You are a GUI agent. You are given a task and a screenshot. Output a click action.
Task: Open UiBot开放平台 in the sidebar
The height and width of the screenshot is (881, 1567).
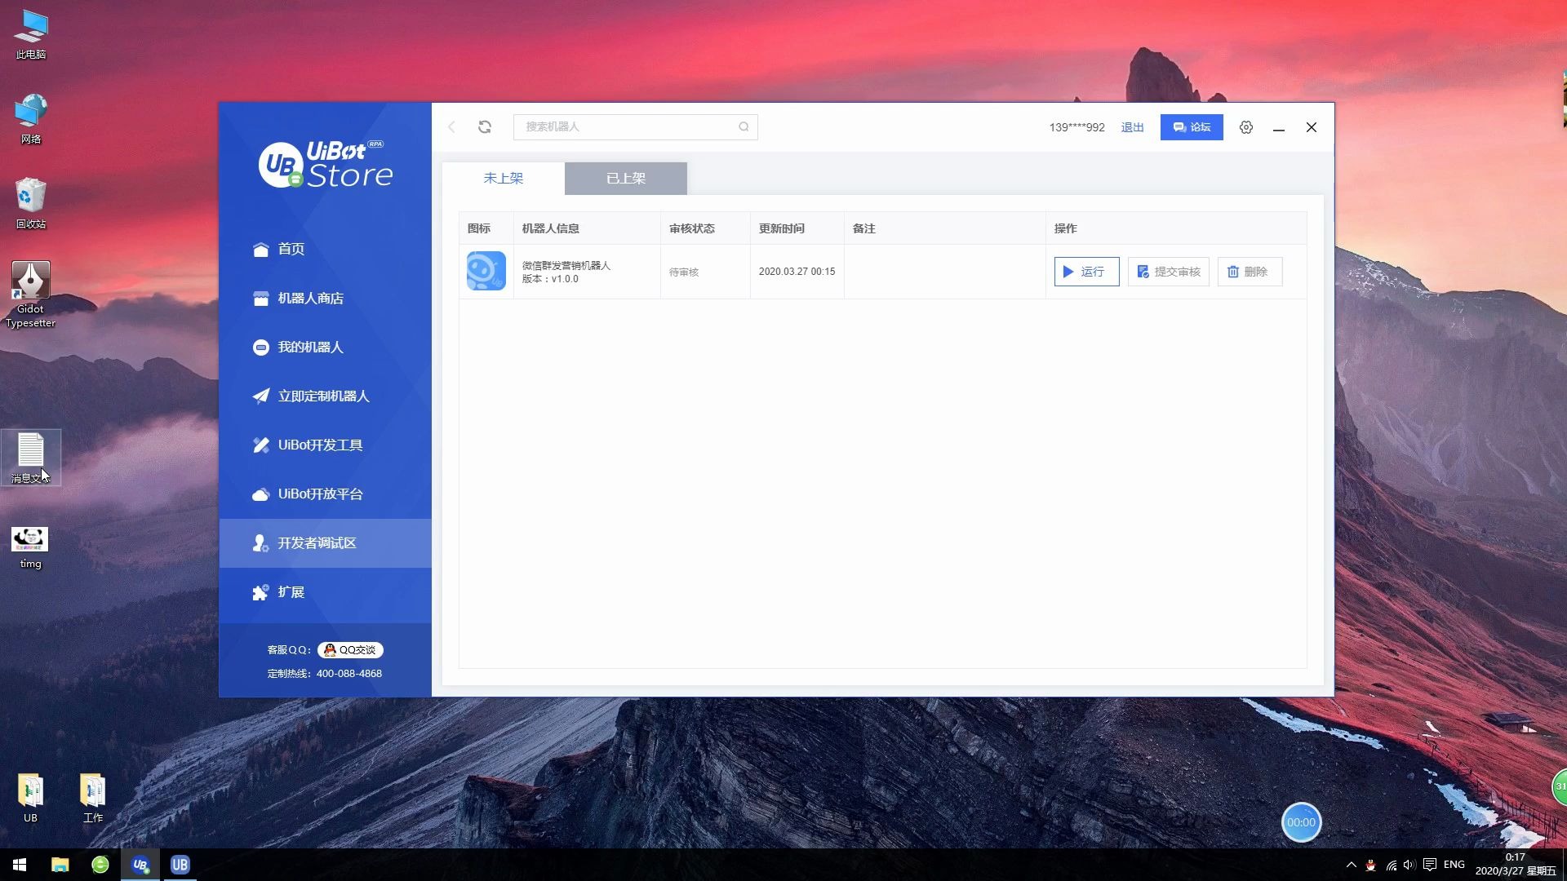[x=320, y=494]
